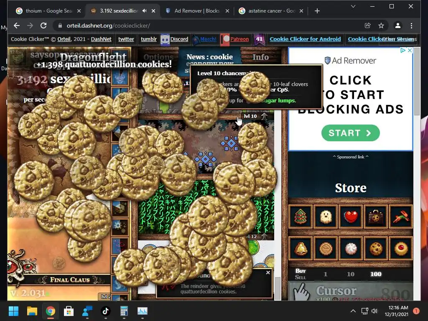This screenshot has height=321, width=428.
Task: Open Windows Start menu
Action: 13,311
